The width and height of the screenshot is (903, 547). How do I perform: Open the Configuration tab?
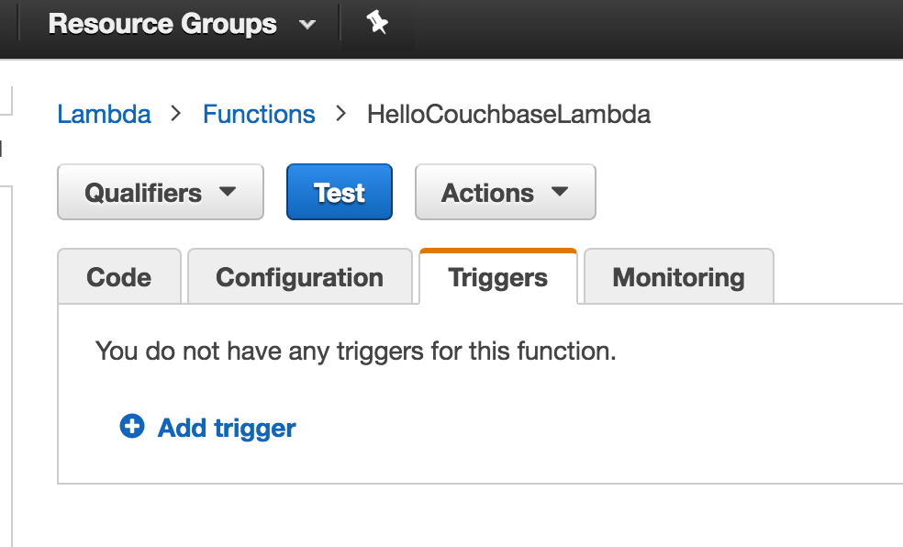click(299, 277)
